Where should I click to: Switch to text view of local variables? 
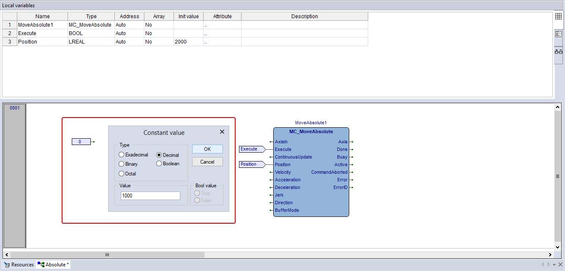558,34
